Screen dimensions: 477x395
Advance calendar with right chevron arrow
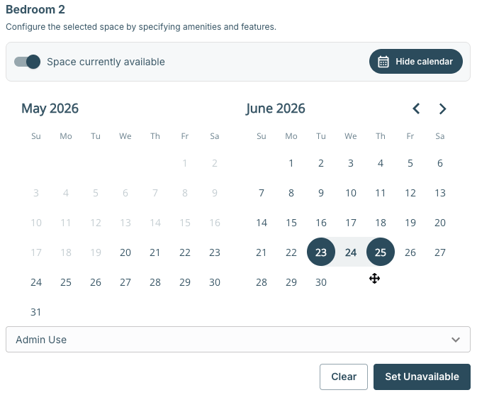click(x=442, y=109)
